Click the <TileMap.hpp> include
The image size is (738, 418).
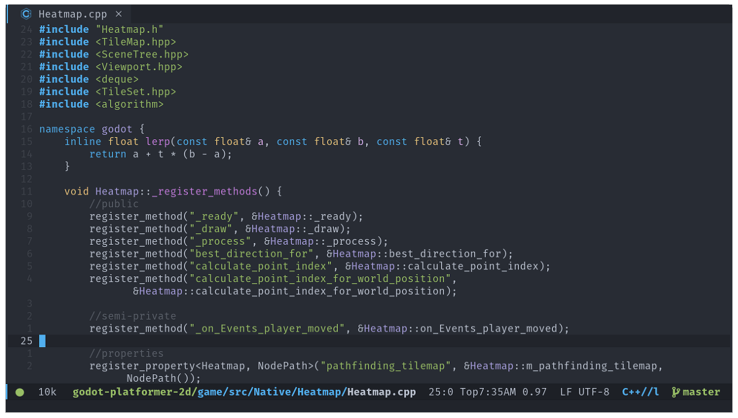tap(136, 42)
